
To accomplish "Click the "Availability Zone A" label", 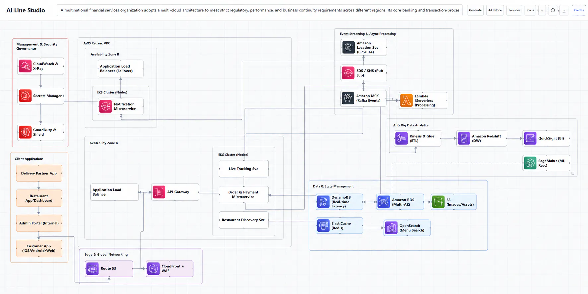I will coord(104,143).
